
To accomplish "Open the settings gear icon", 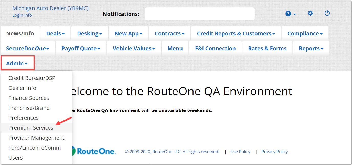I will (310, 13).
